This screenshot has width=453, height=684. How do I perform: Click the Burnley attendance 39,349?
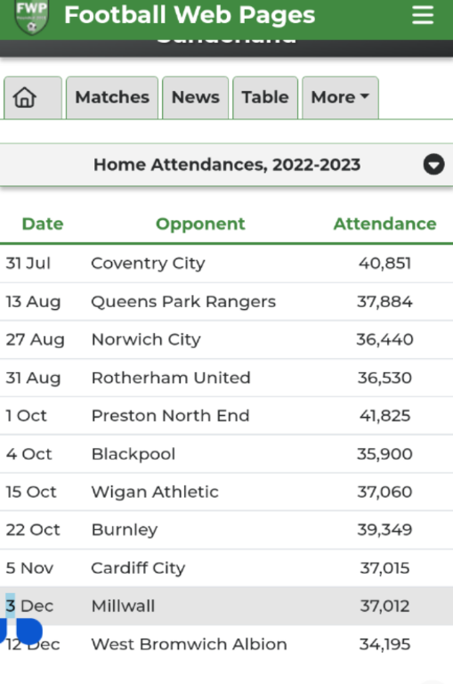[x=385, y=530]
